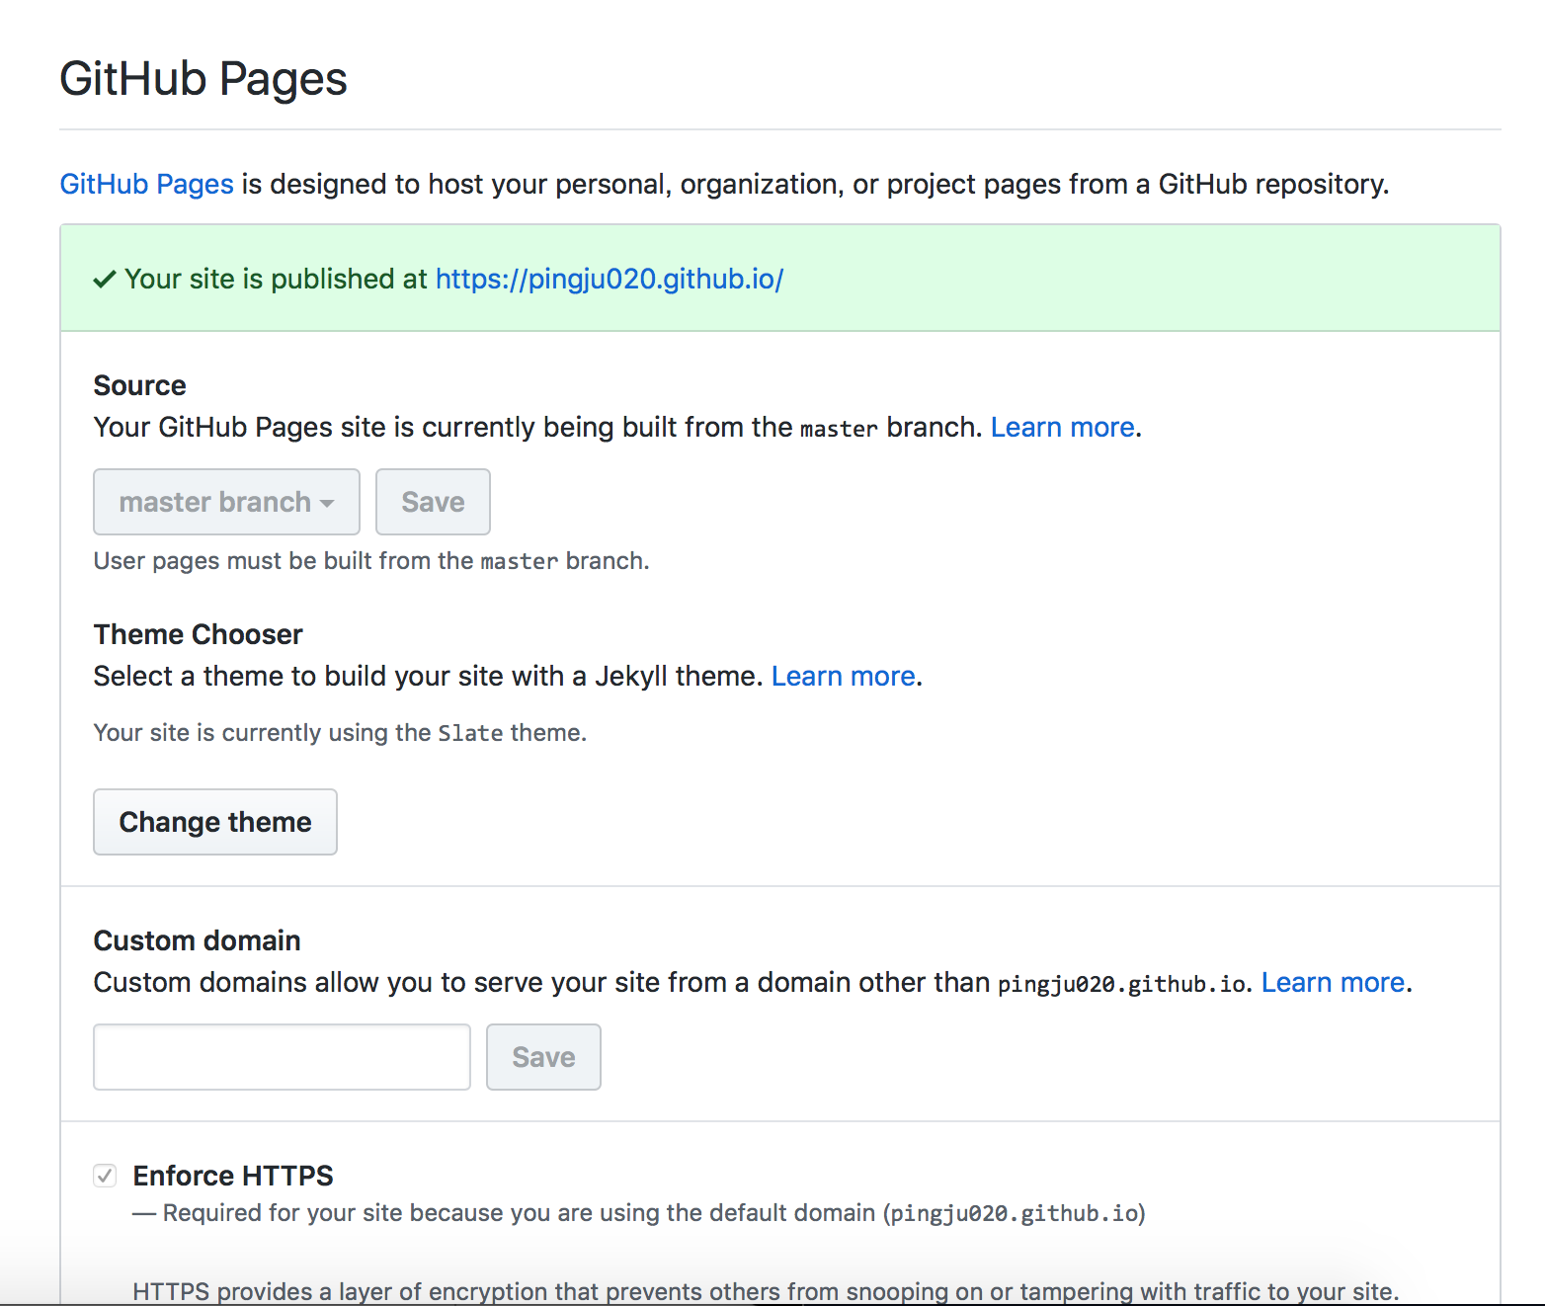Click the Source section heading
This screenshot has width=1545, height=1306.
139,385
